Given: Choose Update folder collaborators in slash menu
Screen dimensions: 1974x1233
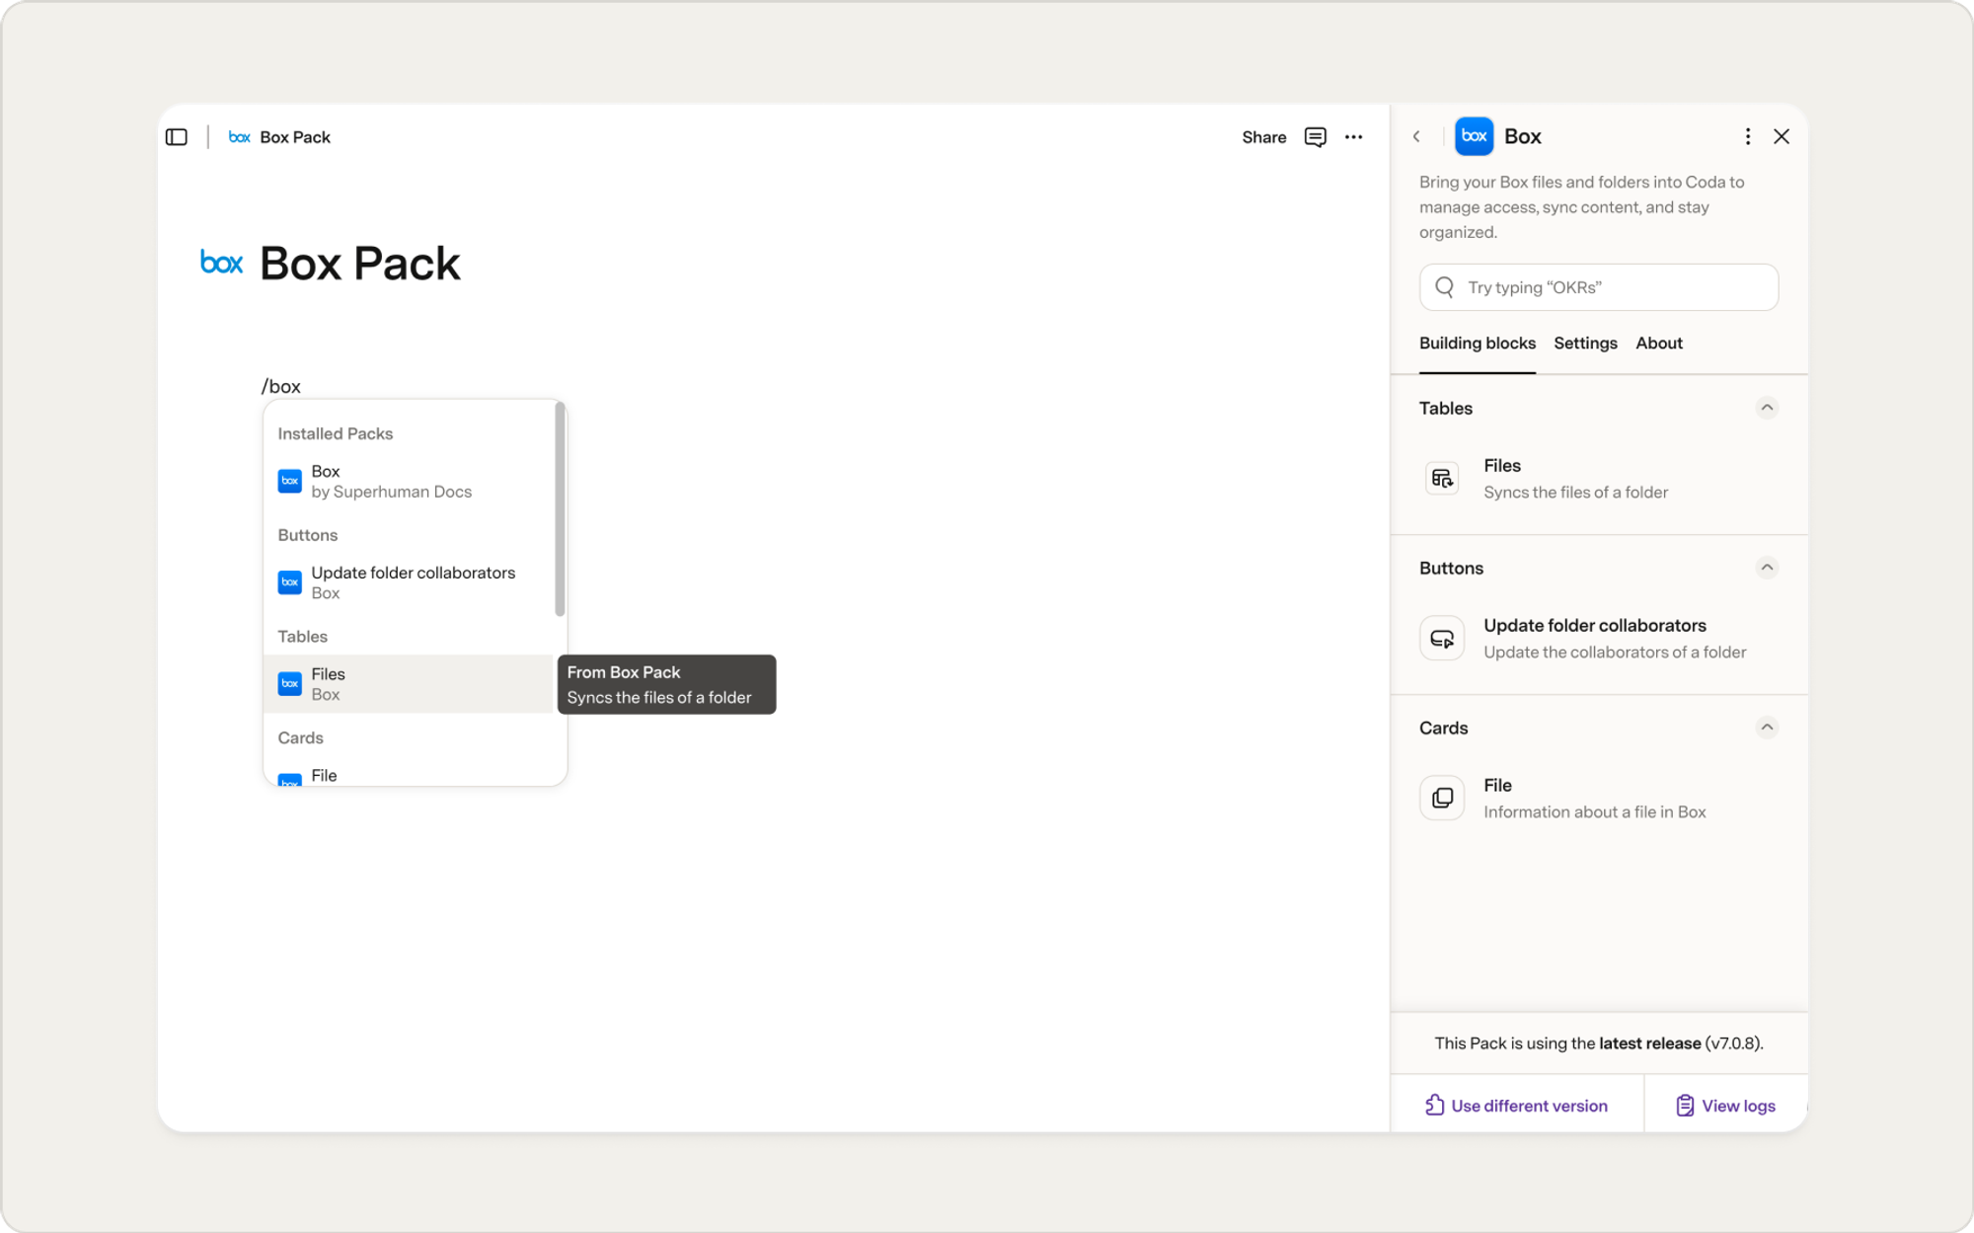Looking at the screenshot, I should pos(409,582).
